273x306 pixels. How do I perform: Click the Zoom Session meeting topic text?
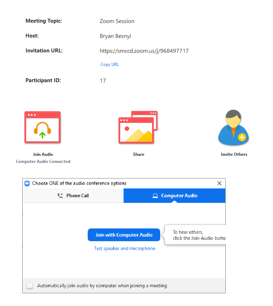click(x=117, y=21)
